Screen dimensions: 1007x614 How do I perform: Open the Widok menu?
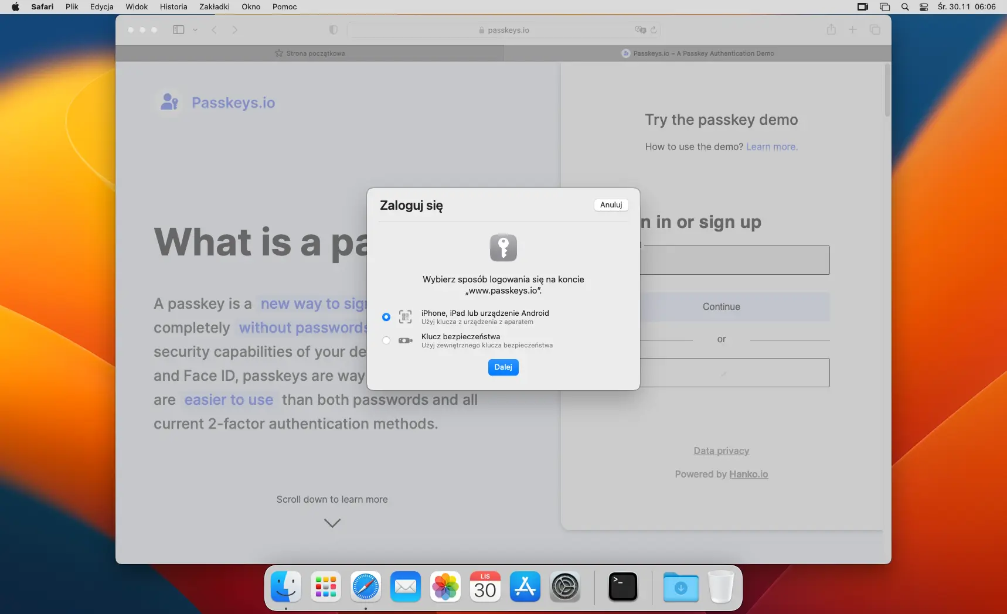(137, 7)
